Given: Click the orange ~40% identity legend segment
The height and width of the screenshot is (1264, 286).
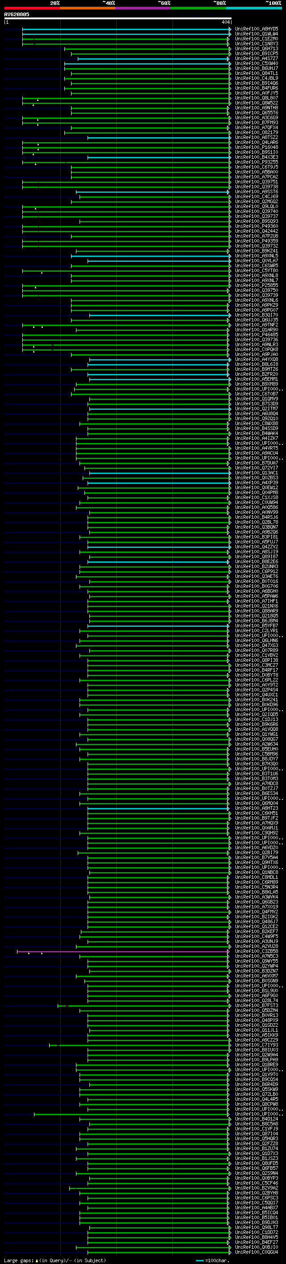Looking at the screenshot, I should pyautogui.click(x=88, y=9).
